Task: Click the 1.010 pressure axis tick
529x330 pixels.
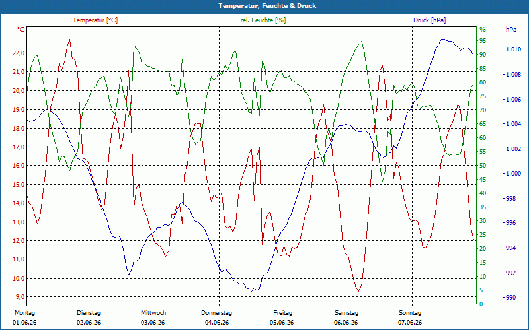Action: point(513,49)
